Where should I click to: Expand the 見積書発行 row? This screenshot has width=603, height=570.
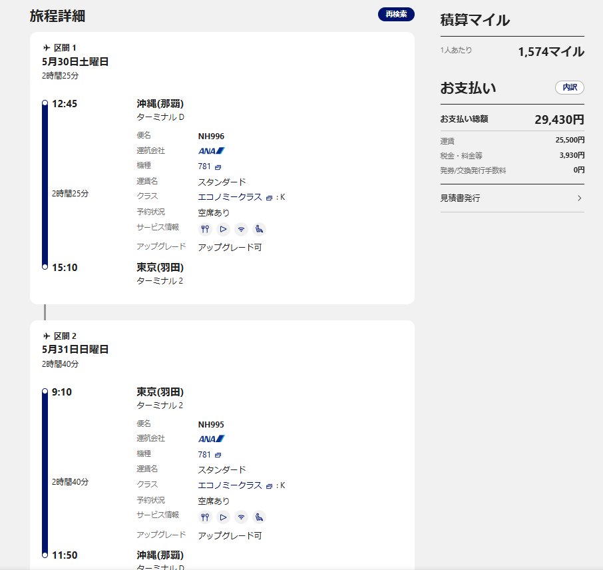coord(511,198)
